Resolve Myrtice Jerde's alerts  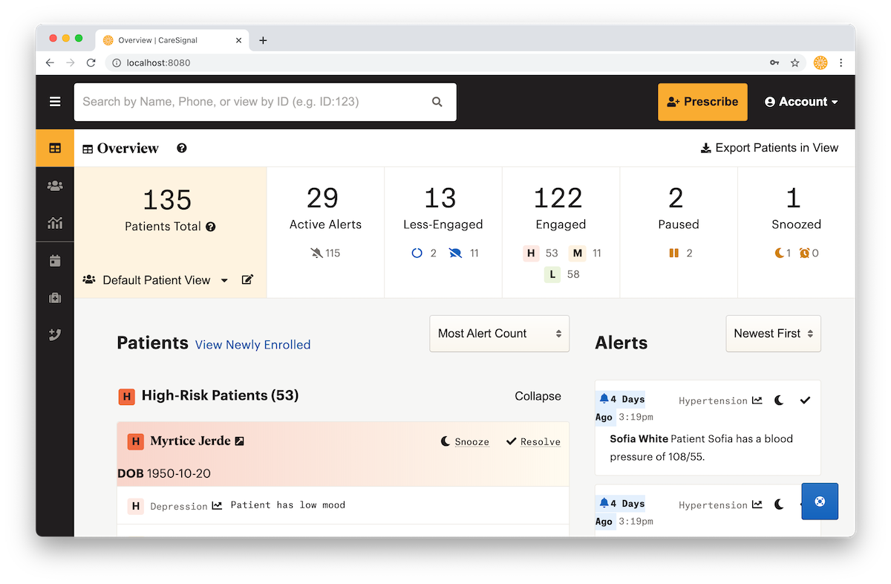(x=533, y=441)
